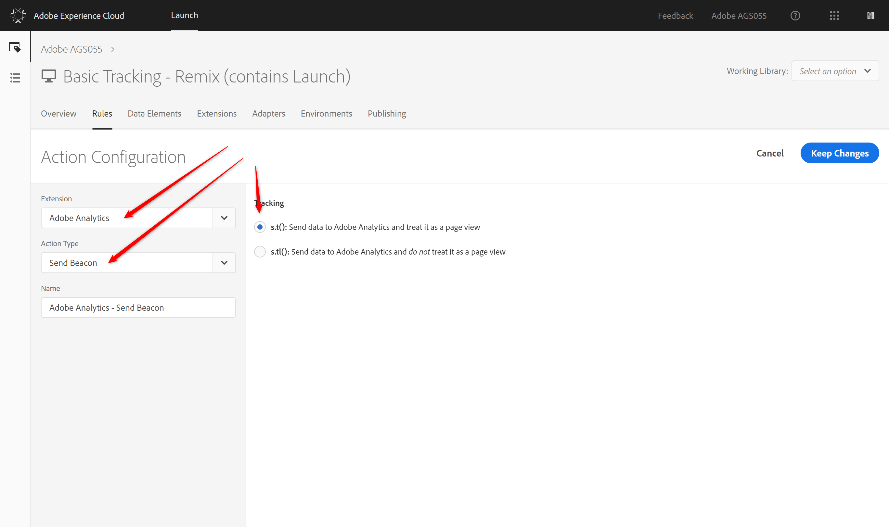
Task: Select the s.tl() non-page-view radio option
Action: 260,252
